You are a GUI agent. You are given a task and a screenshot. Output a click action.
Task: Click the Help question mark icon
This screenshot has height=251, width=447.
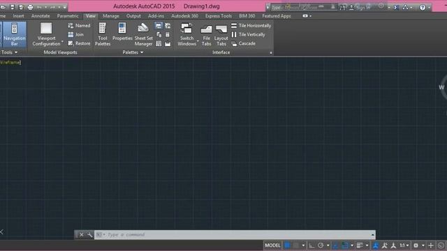[423, 8]
